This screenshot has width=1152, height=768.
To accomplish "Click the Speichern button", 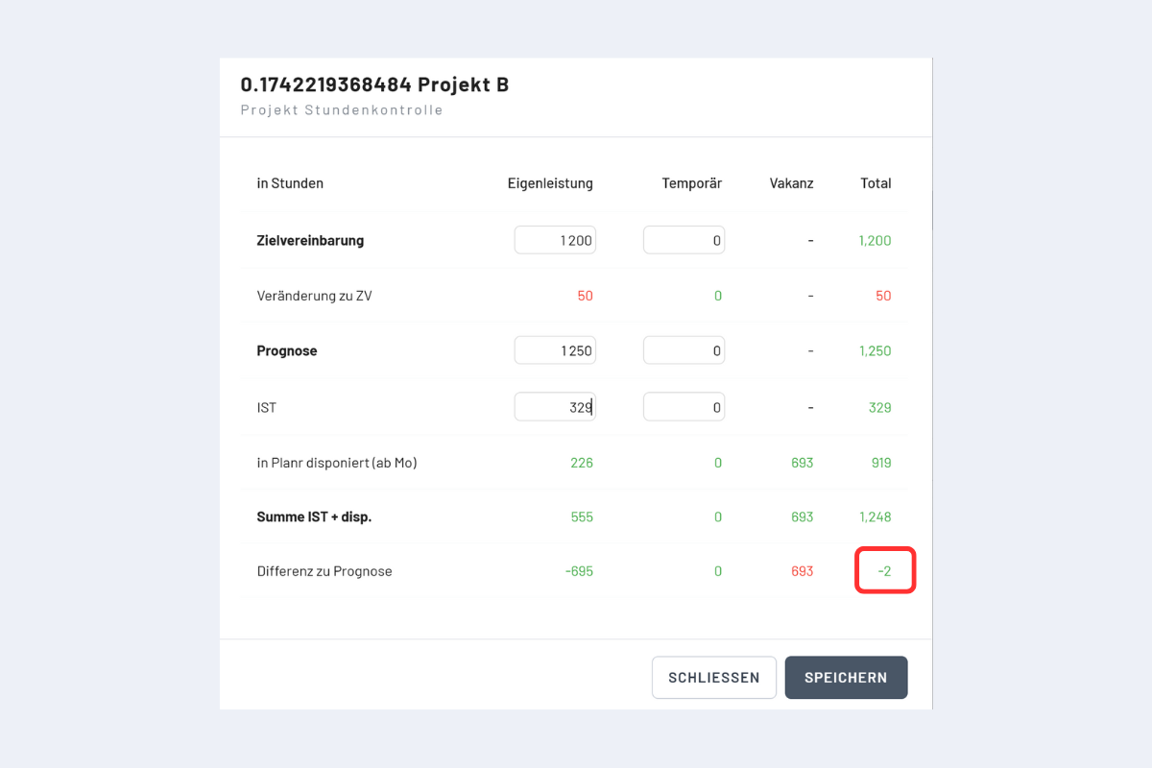I will point(846,678).
